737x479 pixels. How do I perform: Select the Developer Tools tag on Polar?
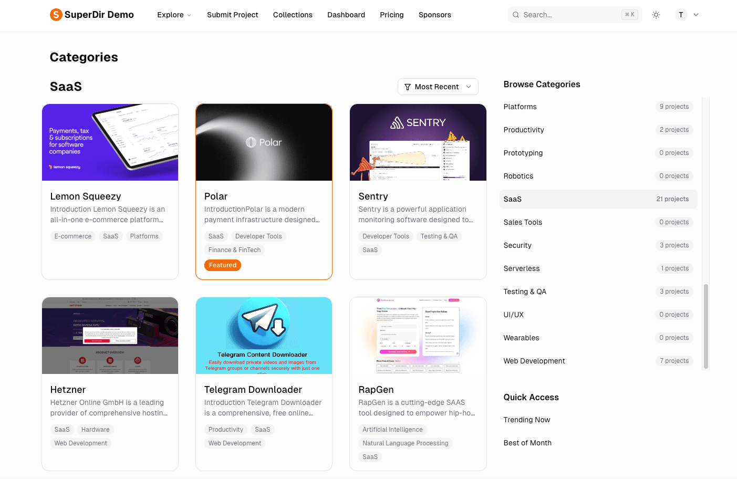pos(258,236)
